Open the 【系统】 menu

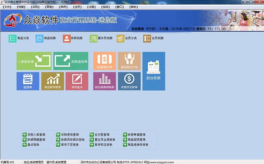105,7
